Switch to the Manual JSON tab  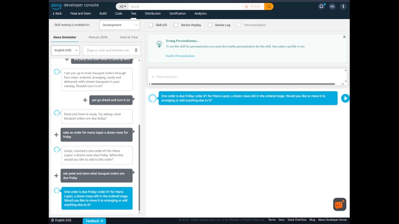click(x=98, y=37)
